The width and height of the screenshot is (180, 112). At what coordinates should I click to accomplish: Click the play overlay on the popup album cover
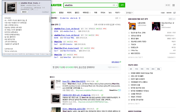(15, 11)
